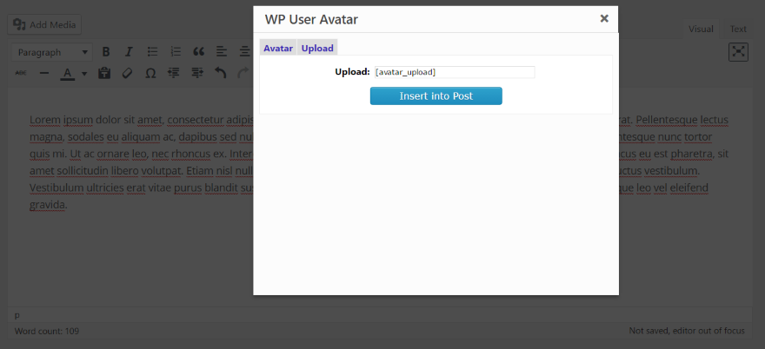Open the text color picker arrow
765x349 pixels.
click(x=84, y=74)
